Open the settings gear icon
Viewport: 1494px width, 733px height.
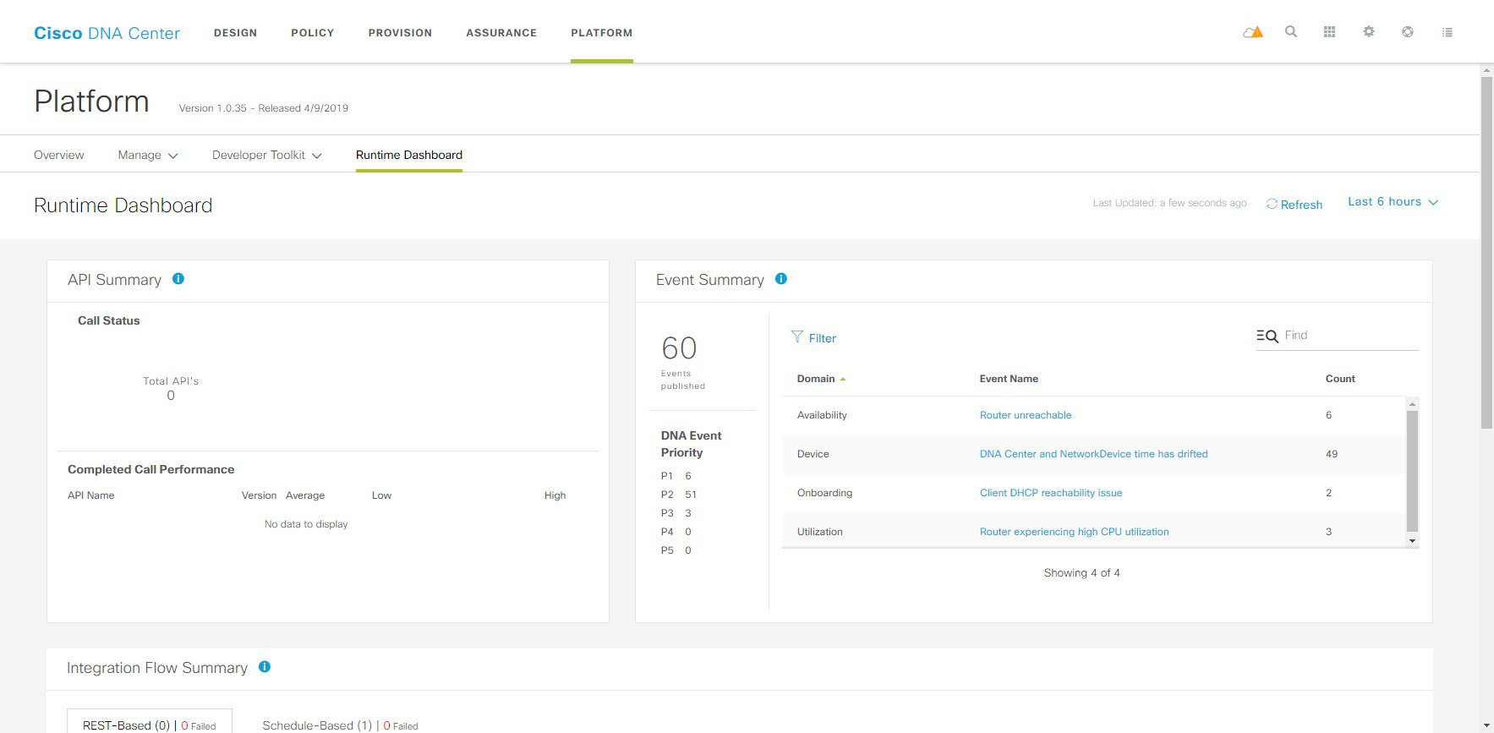(1369, 32)
